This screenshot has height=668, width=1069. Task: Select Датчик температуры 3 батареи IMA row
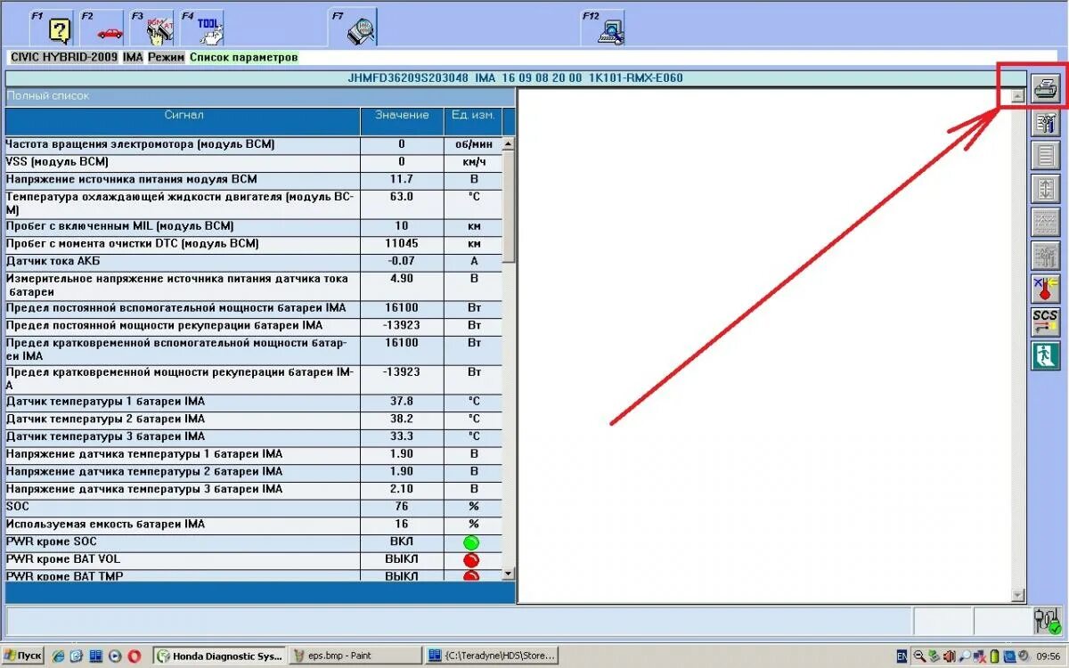(254, 437)
